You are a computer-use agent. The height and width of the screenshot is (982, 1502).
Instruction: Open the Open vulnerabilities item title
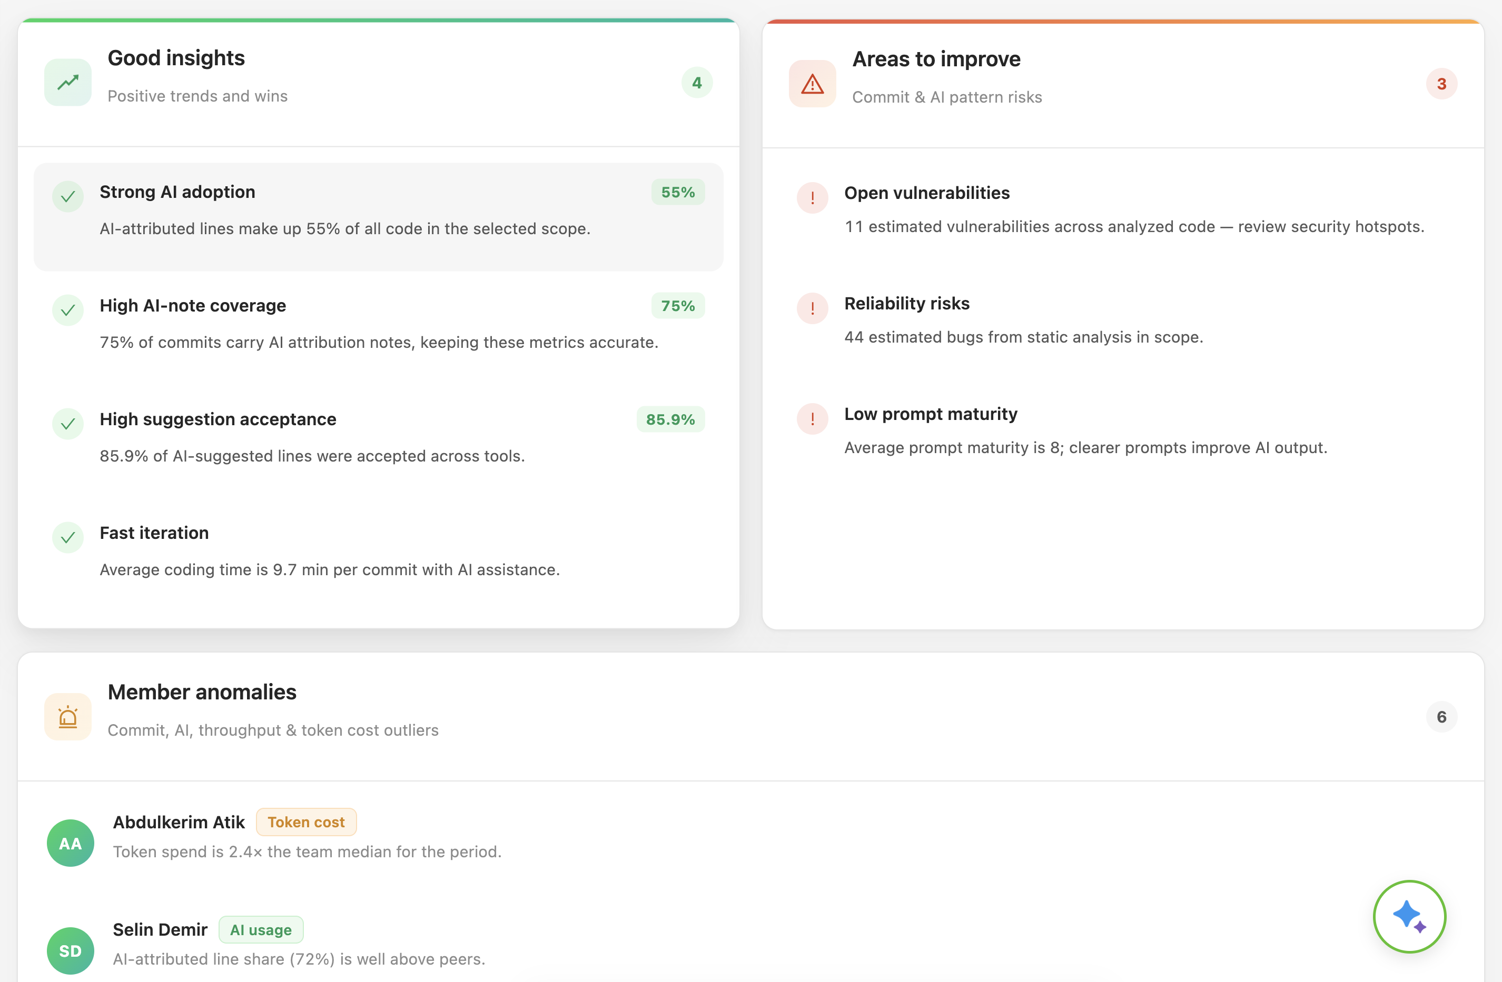pos(926,193)
